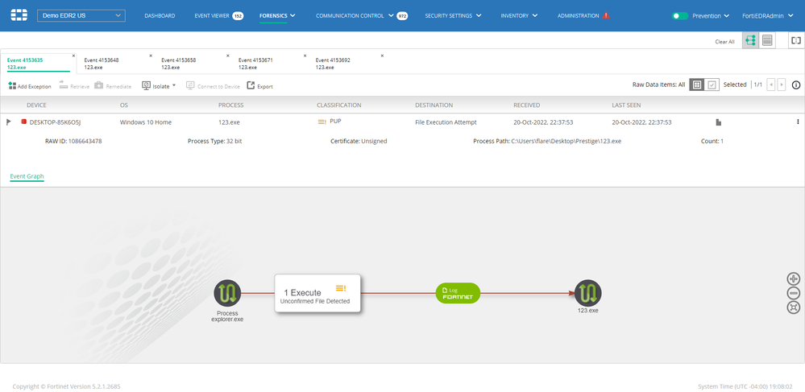Image resolution: width=805 pixels, height=392 pixels.
Task: Click the DEVICE column header
Action: tap(36, 105)
